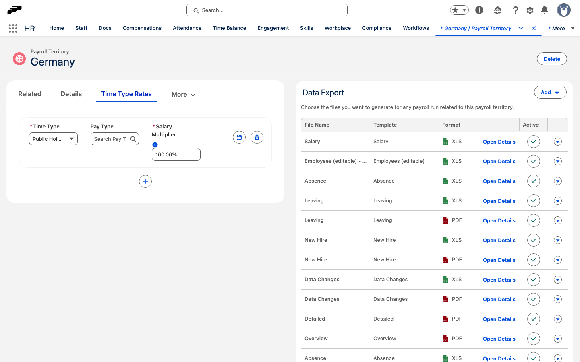Open the app launcher grid icon
The height and width of the screenshot is (362, 580).
(13, 28)
